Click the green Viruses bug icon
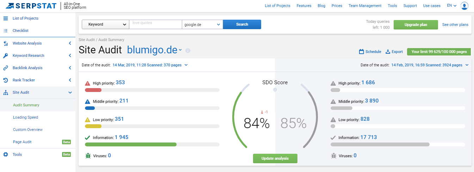Image resolution: width=474 pixels, height=172 pixels. pos(88,156)
